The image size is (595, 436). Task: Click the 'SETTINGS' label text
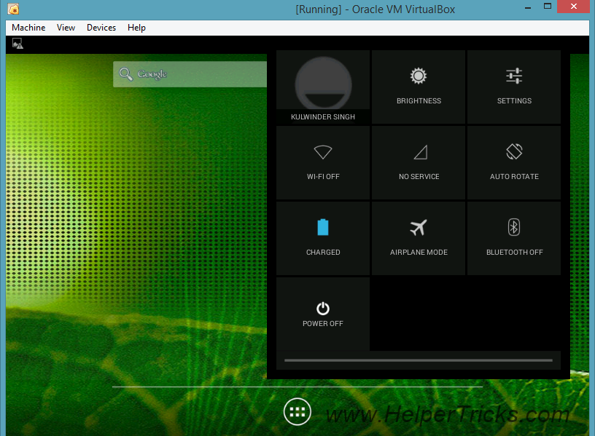pyautogui.click(x=514, y=100)
